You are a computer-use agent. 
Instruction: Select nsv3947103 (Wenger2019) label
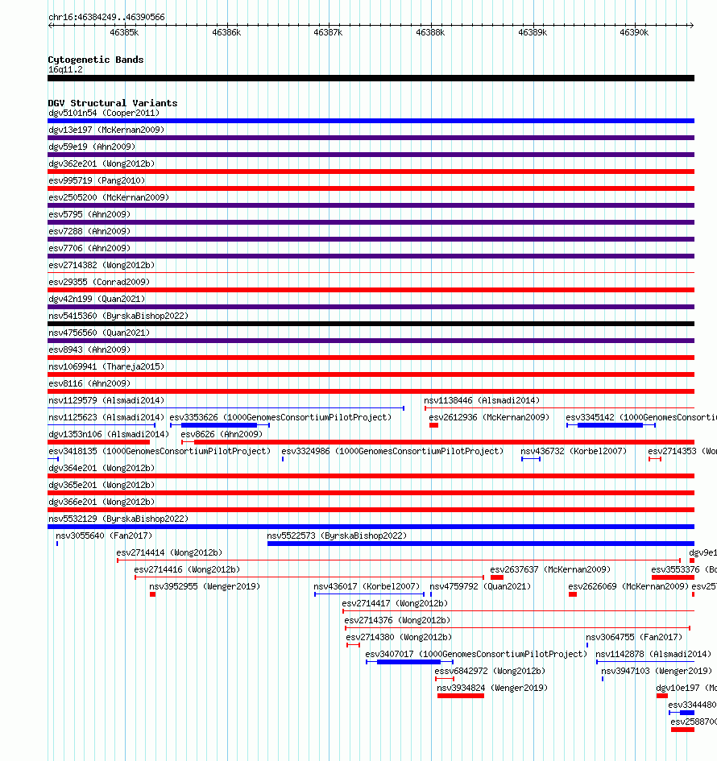pyautogui.click(x=657, y=672)
